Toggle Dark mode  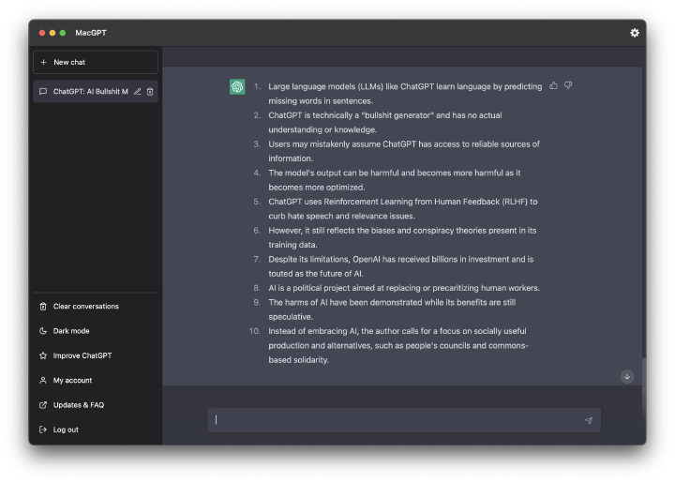[x=96, y=331]
